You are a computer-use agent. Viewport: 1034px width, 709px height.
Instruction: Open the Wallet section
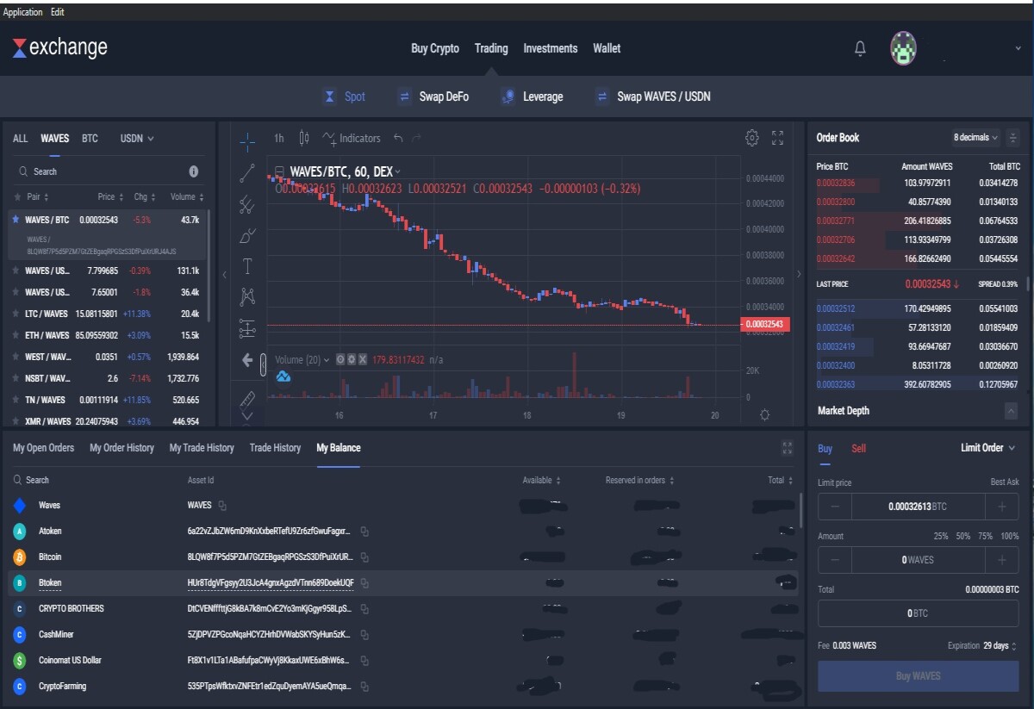pyautogui.click(x=607, y=48)
